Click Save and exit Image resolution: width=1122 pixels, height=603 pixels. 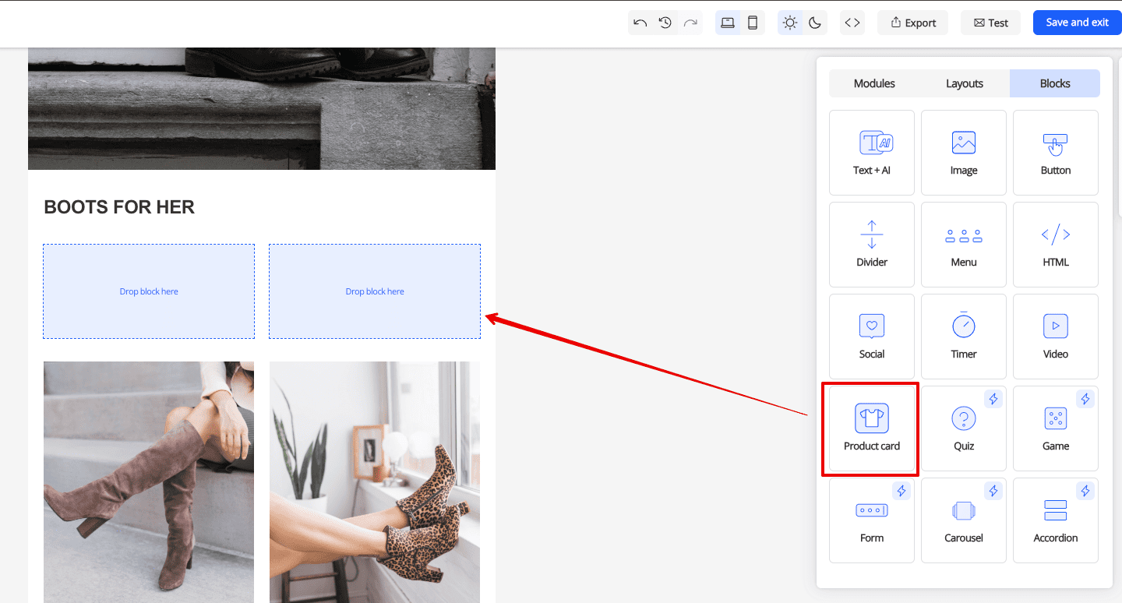click(1077, 23)
